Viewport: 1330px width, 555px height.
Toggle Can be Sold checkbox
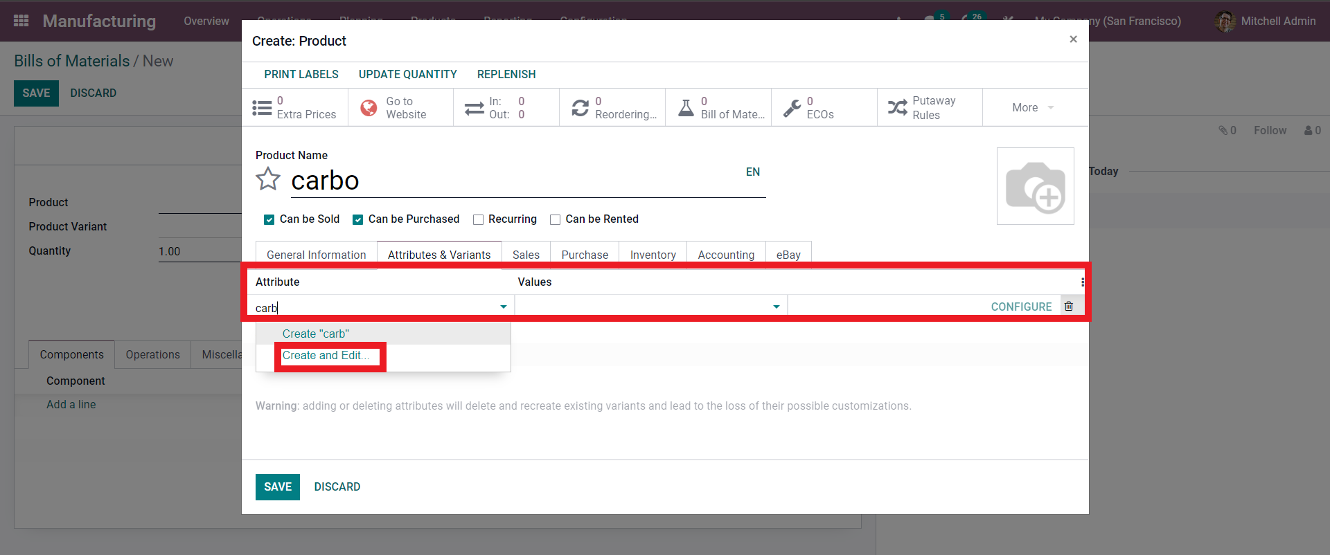click(269, 219)
